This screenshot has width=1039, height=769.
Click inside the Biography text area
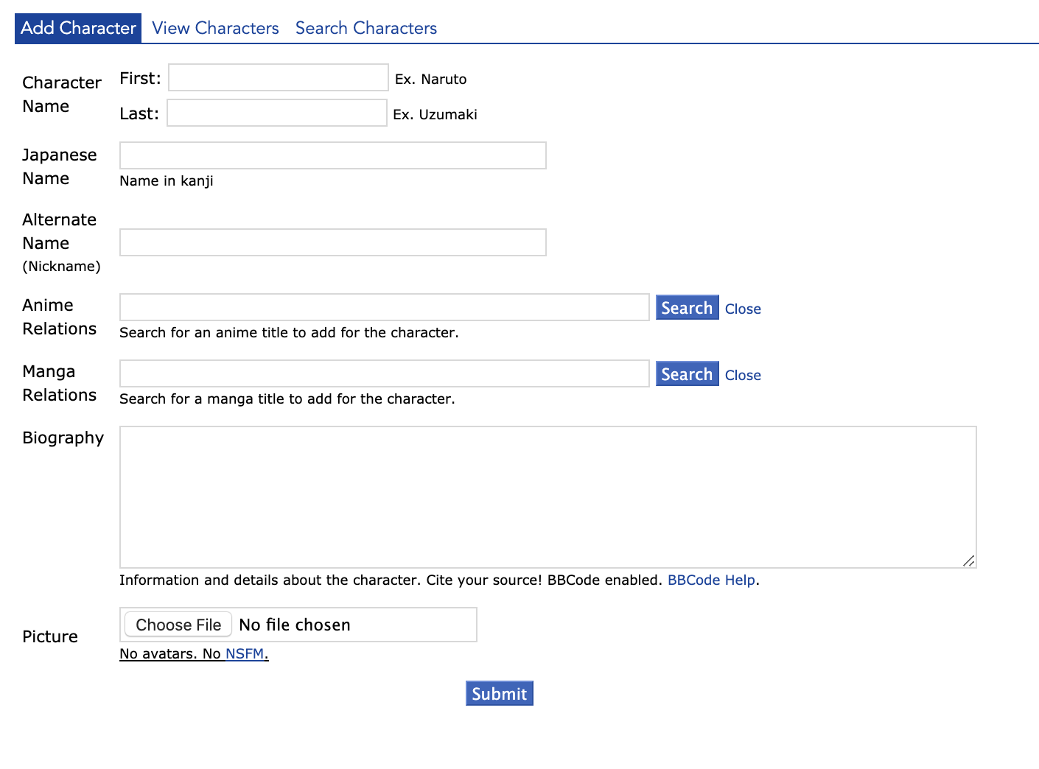548,496
